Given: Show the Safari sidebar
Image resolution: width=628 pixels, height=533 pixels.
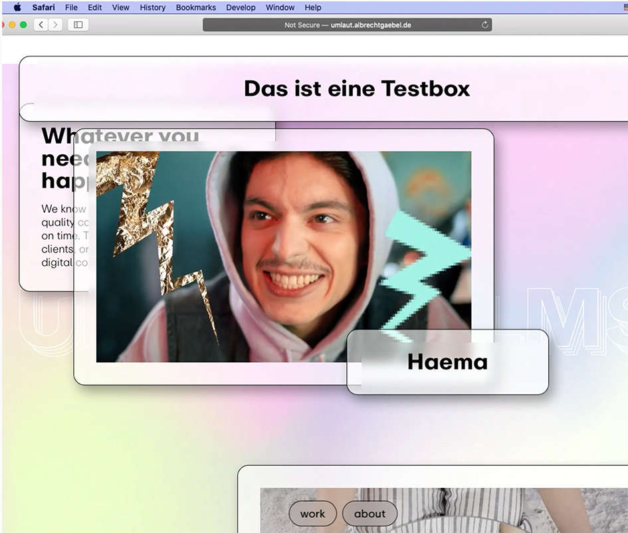Looking at the screenshot, I should click(78, 25).
